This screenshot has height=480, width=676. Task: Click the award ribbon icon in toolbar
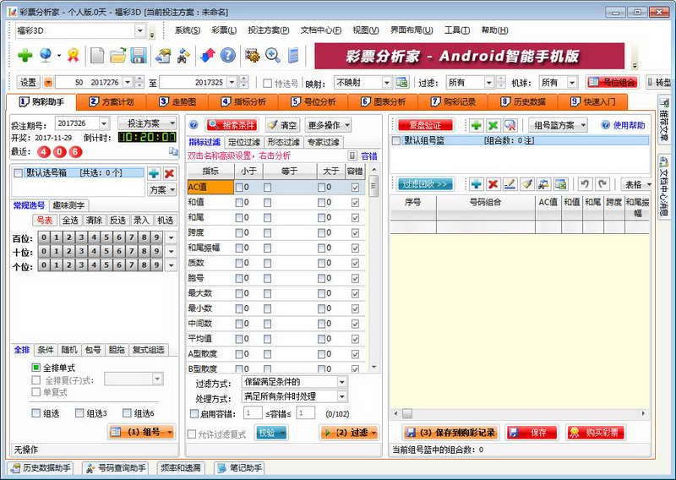coord(74,55)
